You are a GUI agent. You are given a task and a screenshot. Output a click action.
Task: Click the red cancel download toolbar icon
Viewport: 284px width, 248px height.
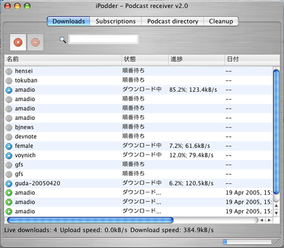pos(18,43)
